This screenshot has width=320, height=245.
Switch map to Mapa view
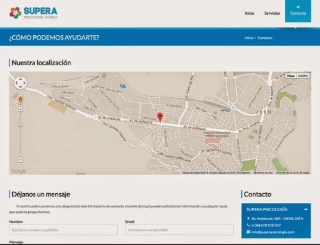pyautogui.click(x=291, y=75)
